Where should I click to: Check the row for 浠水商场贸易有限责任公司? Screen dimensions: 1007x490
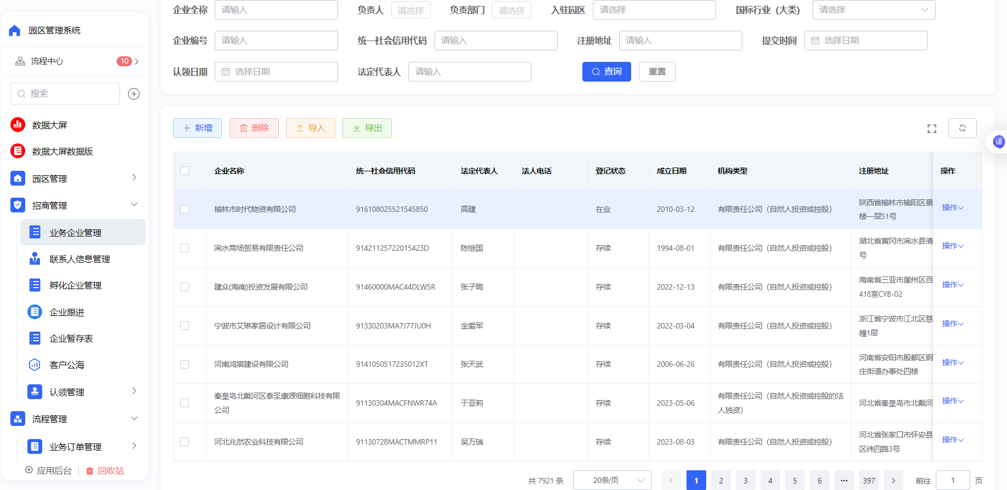tap(185, 248)
